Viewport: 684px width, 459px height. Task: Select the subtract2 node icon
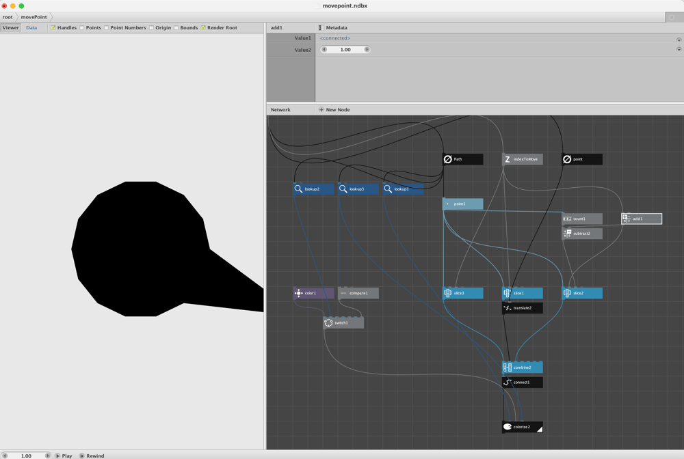(x=567, y=234)
